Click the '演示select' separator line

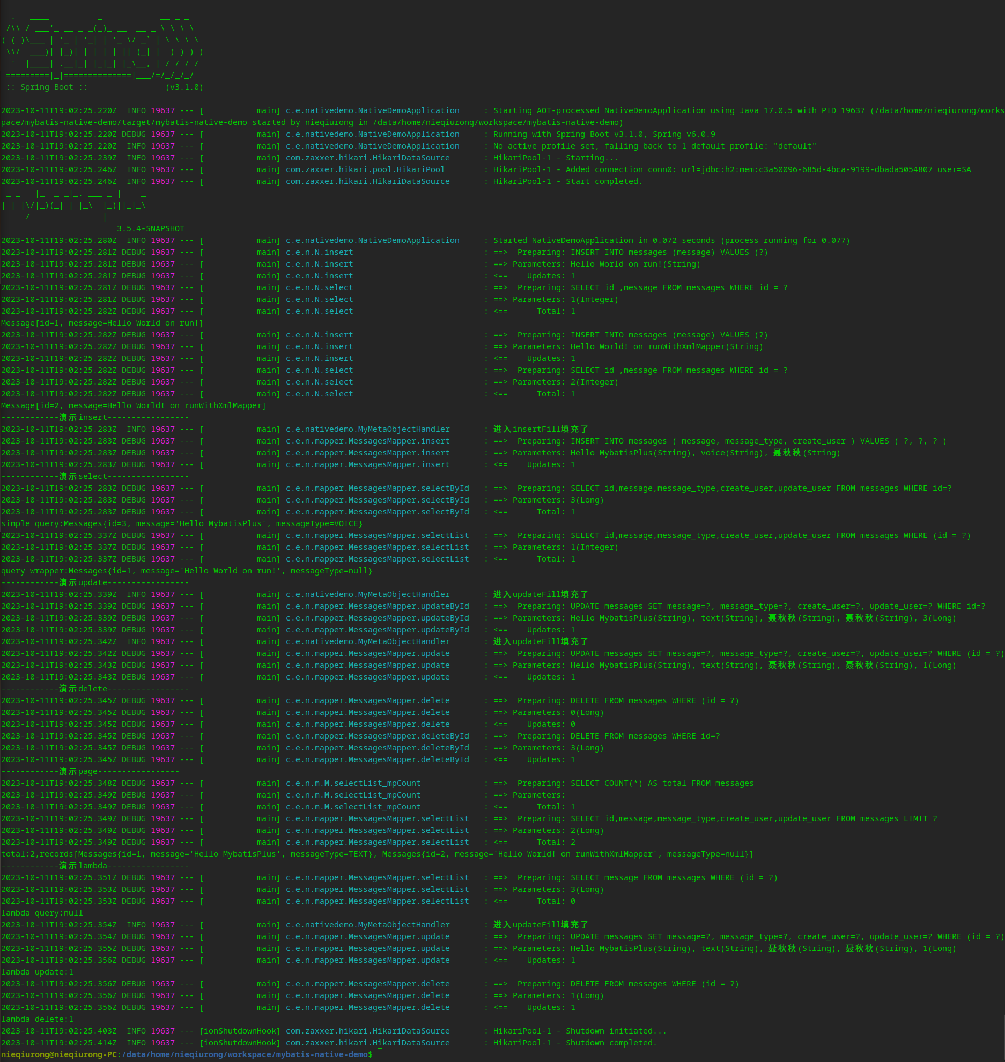(x=94, y=476)
